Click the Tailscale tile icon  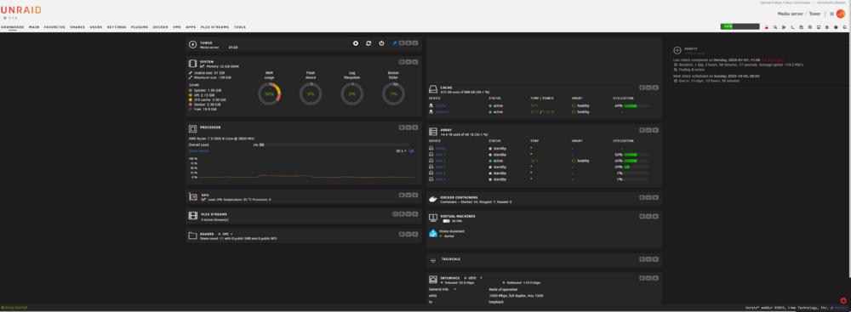432,260
